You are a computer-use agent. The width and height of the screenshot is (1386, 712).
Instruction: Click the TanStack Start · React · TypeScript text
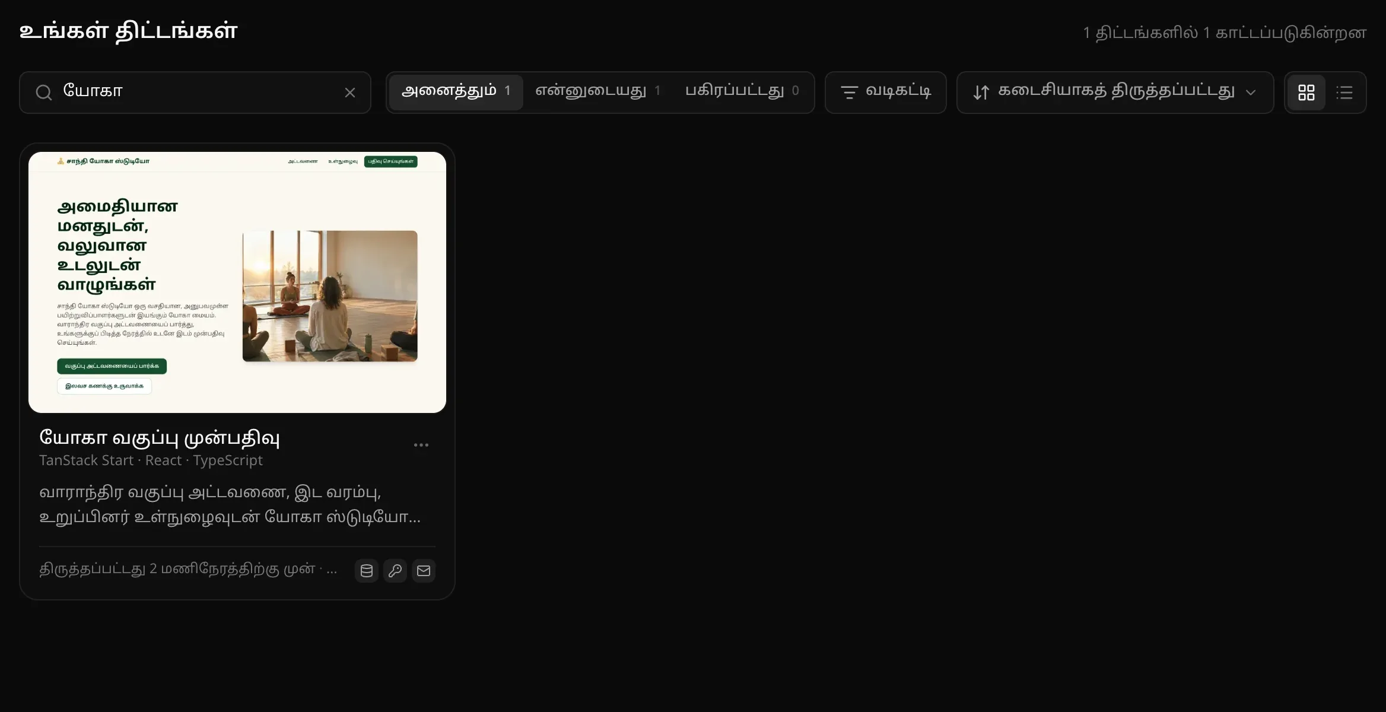tap(151, 460)
